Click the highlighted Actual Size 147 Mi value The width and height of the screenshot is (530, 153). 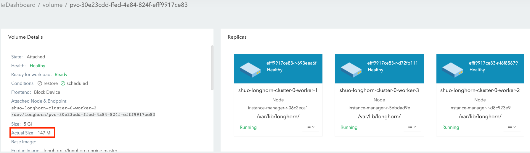pyautogui.click(x=44, y=133)
